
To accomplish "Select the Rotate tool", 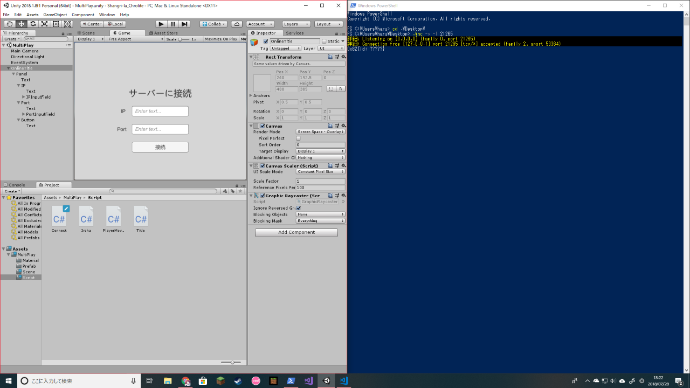I will coord(33,24).
